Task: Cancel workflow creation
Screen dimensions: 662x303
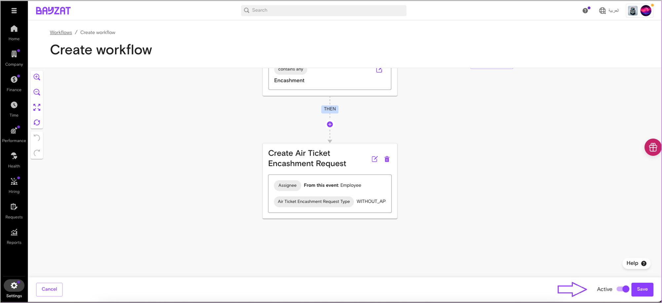Action: [49, 289]
